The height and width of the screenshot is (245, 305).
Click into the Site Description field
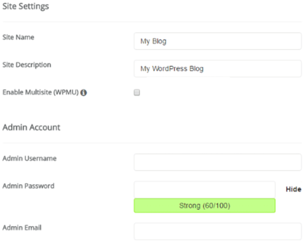coord(218,69)
